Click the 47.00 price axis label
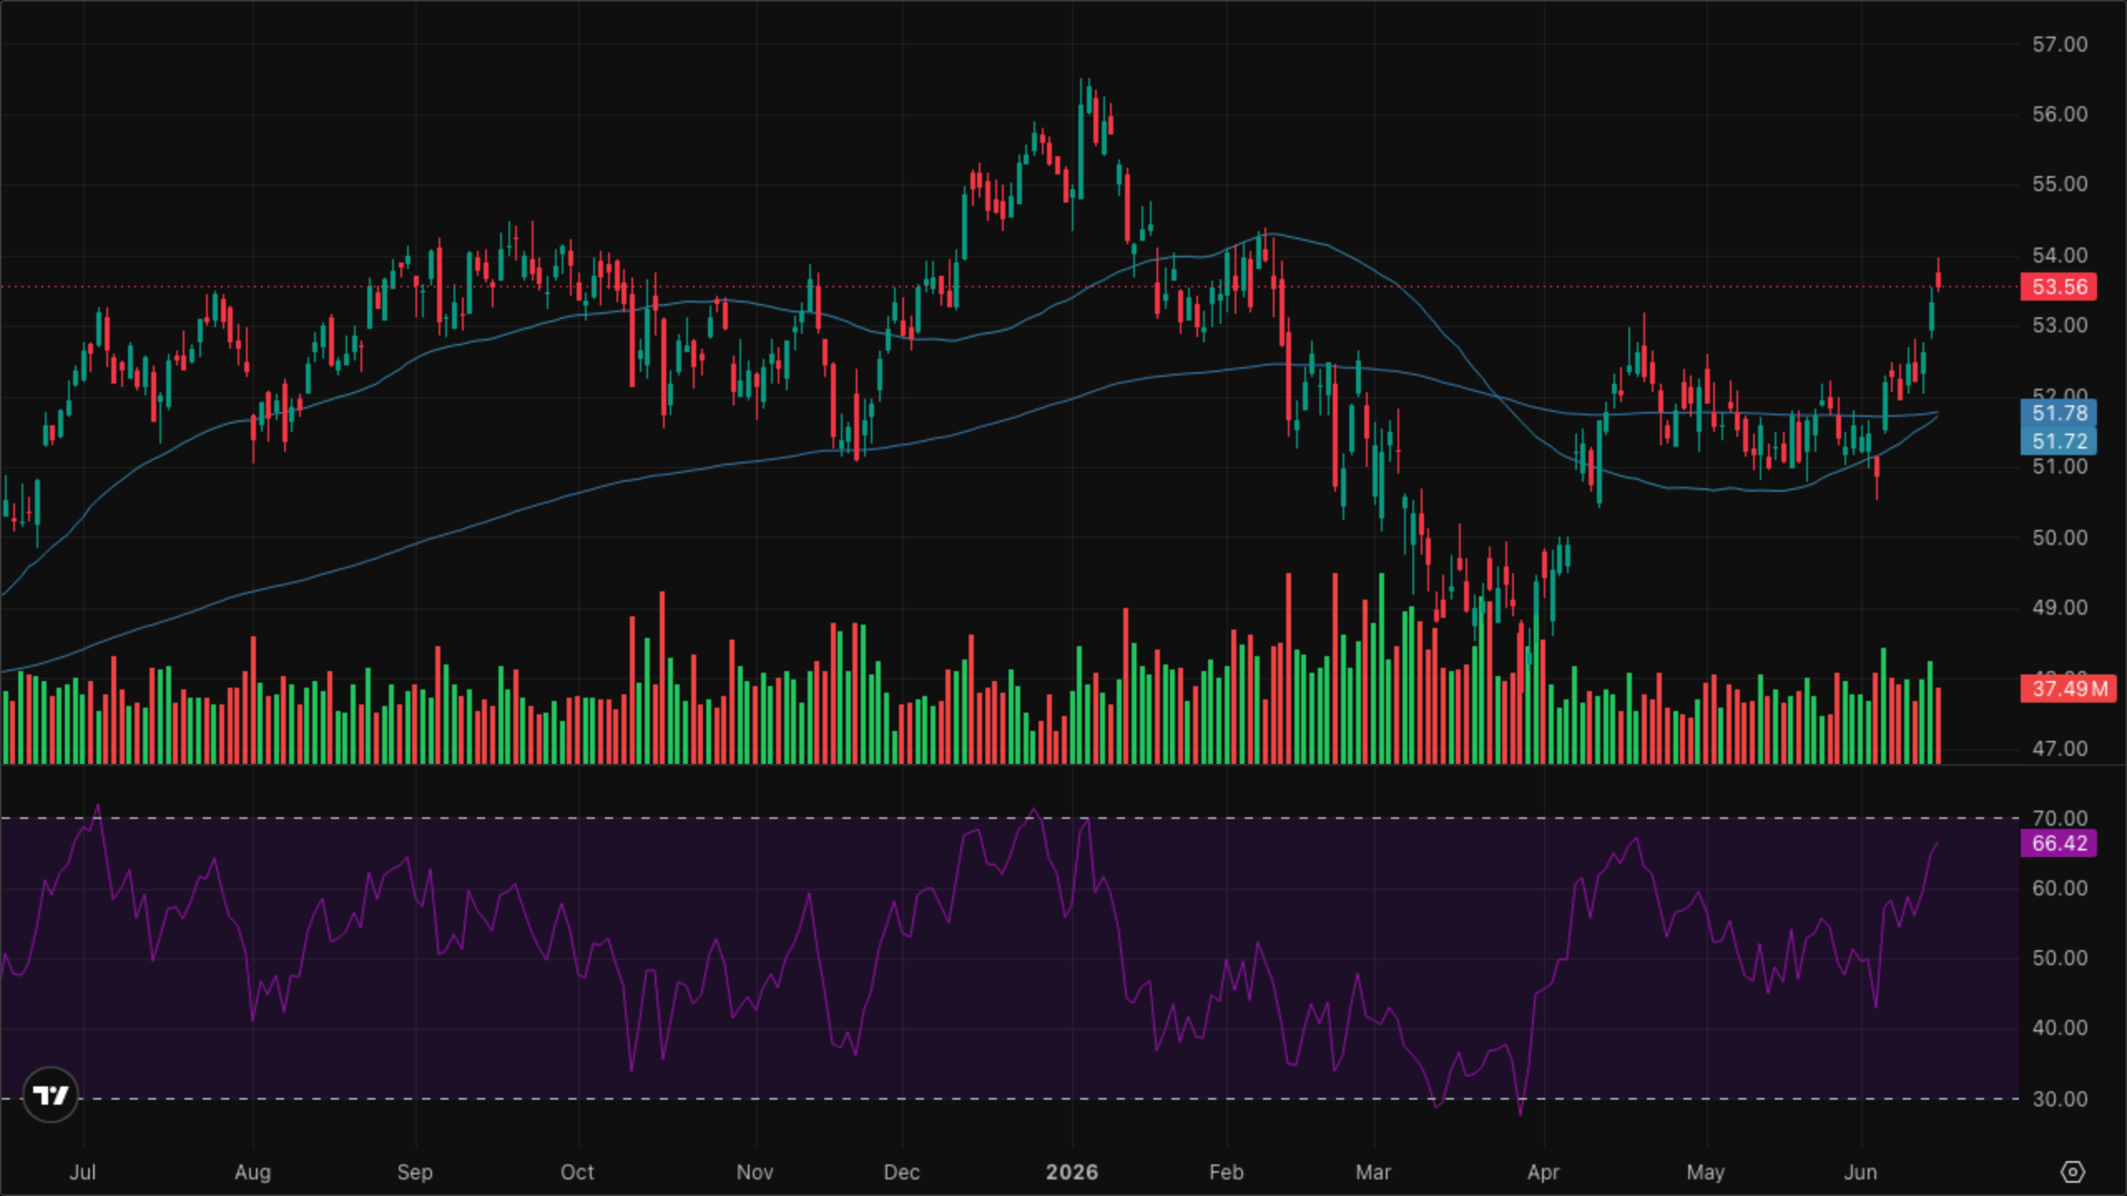 (x=2060, y=748)
